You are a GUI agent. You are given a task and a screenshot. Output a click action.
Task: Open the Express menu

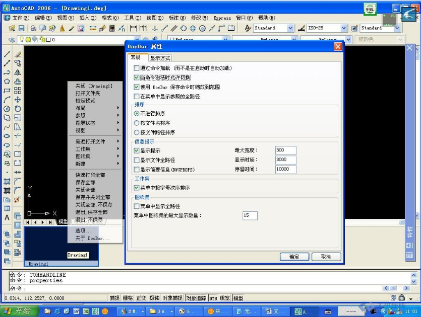[x=222, y=18]
